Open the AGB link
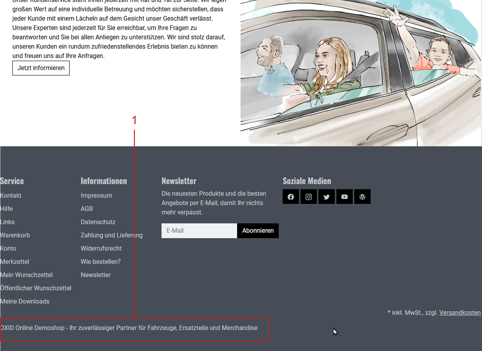 [x=87, y=209]
